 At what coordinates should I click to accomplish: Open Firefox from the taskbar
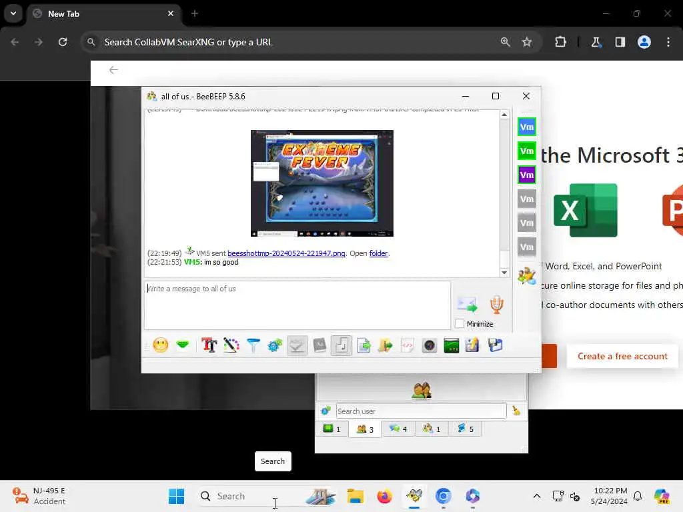[384, 496]
